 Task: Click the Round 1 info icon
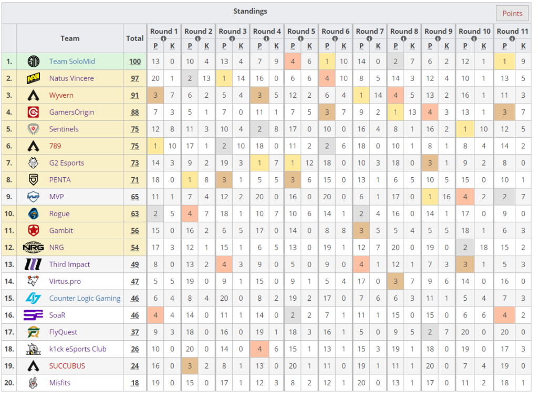[x=164, y=39]
